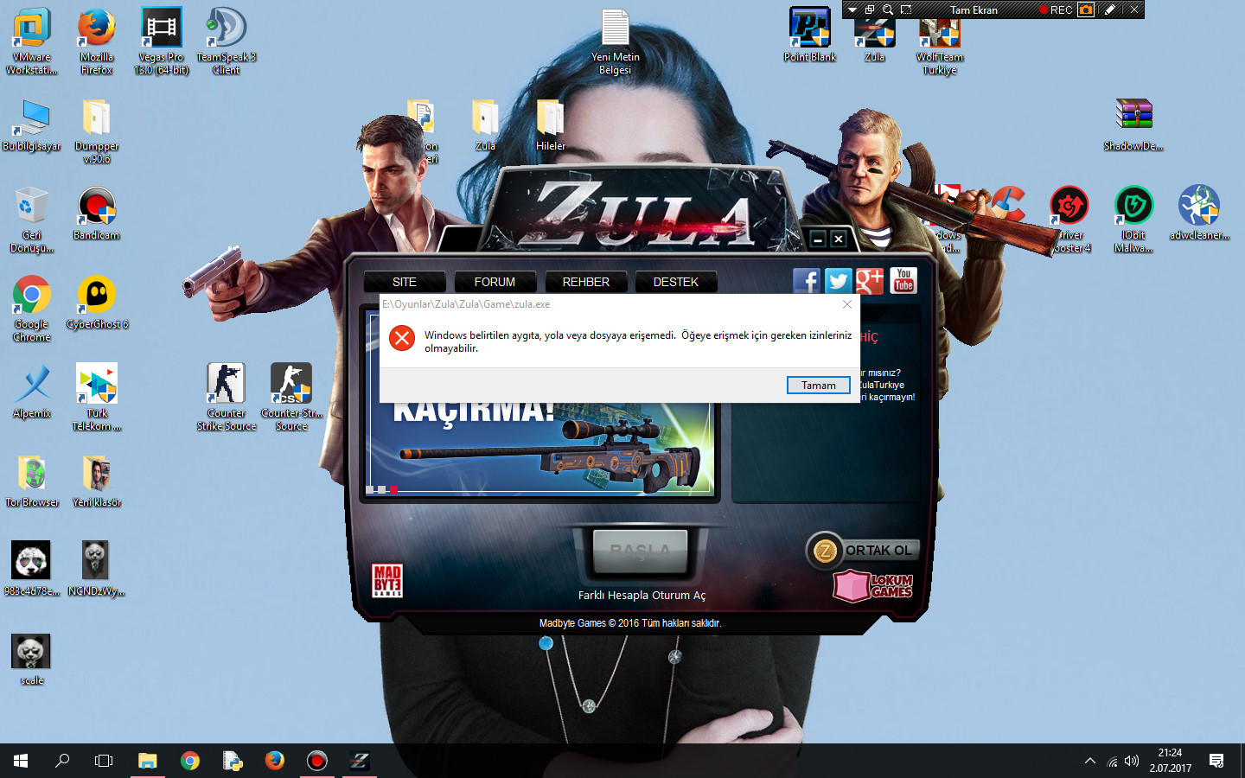Image resolution: width=1245 pixels, height=778 pixels.
Task: Show hidden system tray icons chevron
Action: click(1089, 761)
